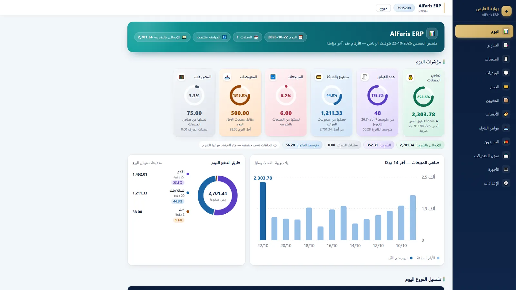Click the اليوم حتى الآن legend dot
The height and width of the screenshot is (290, 516).
pos(411,258)
